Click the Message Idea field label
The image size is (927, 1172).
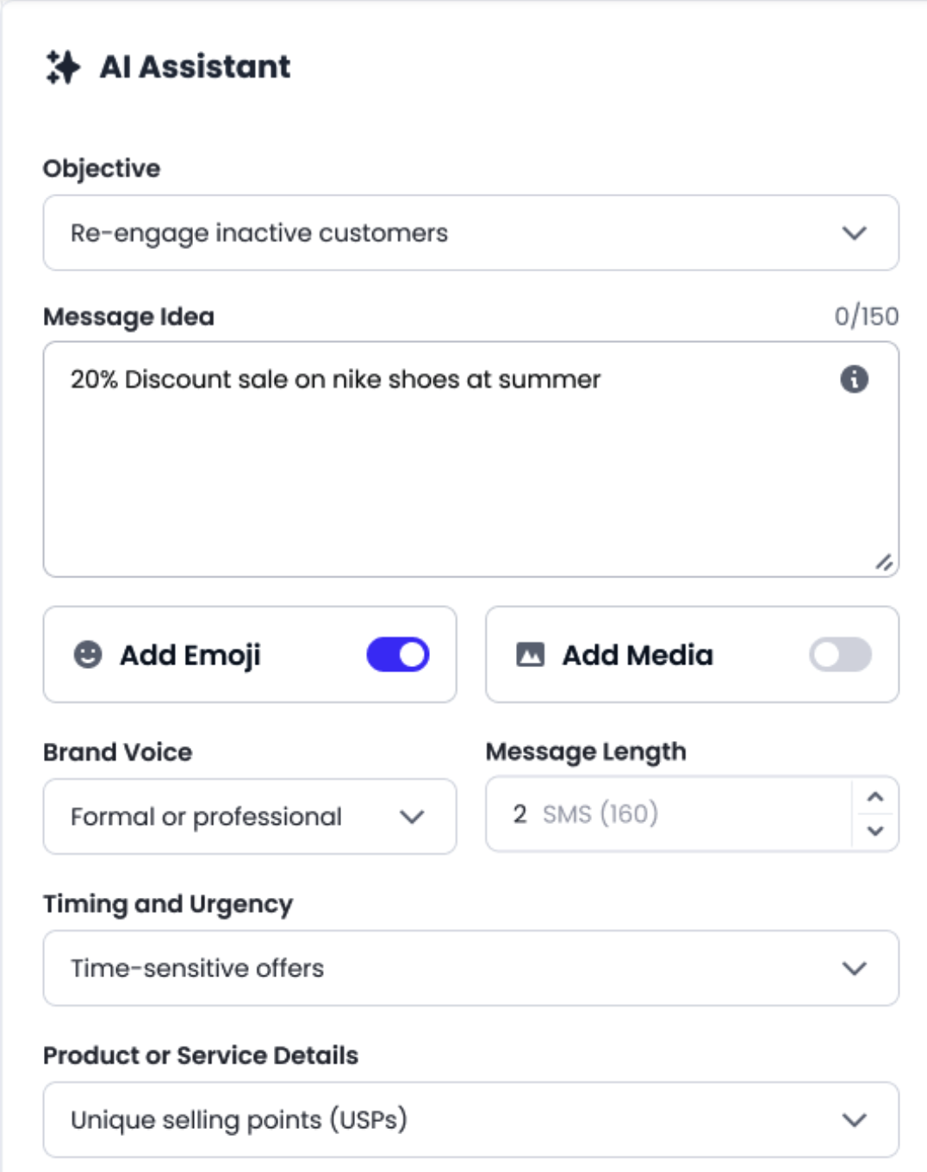click(129, 317)
